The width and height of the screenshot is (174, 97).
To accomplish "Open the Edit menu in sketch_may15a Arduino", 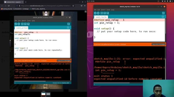I will (x=99, y=10).
